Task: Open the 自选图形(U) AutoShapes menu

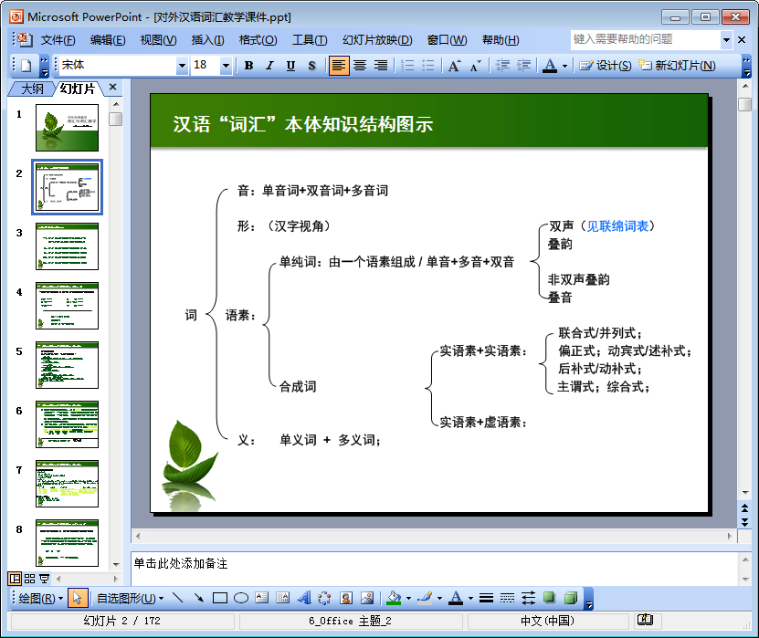Action: coord(130,599)
